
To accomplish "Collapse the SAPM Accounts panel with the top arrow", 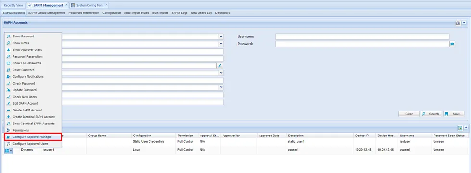I will point(464,23).
